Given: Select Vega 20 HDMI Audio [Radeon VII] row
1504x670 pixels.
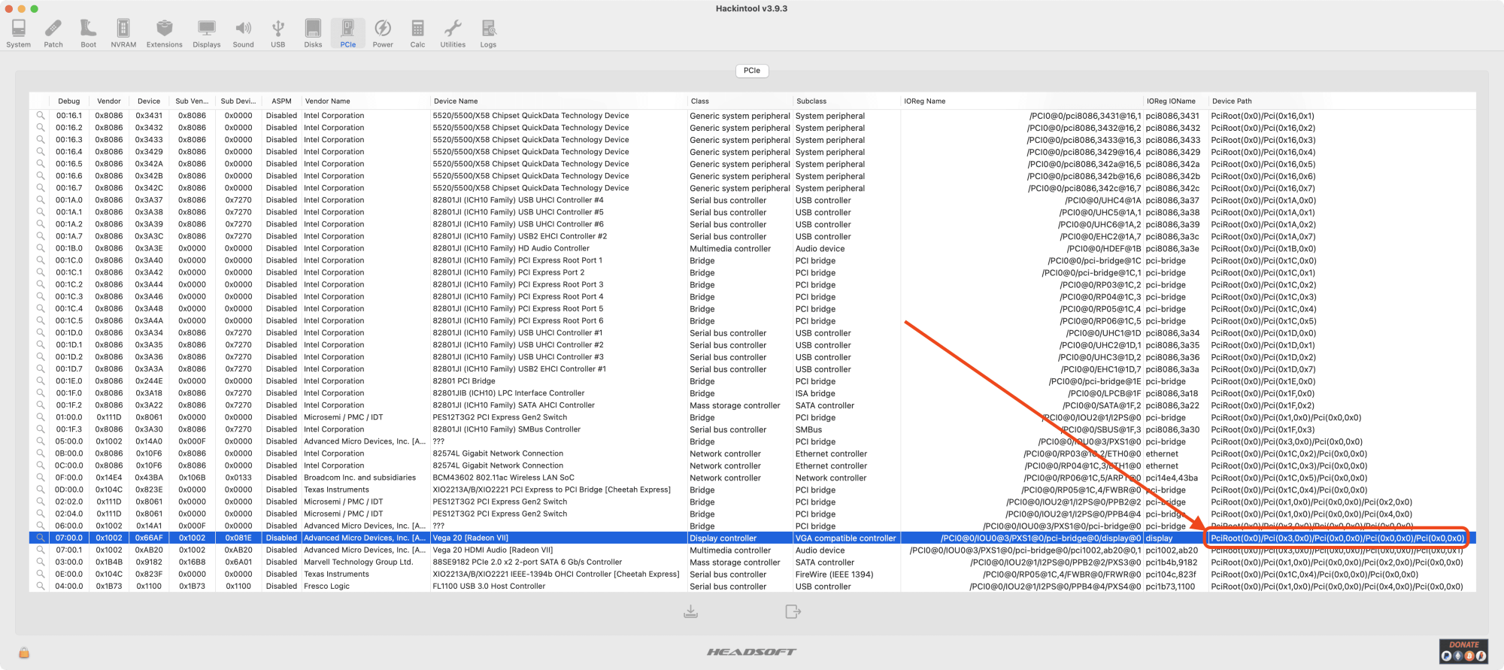Looking at the screenshot, I should click(x=752, y=550).
